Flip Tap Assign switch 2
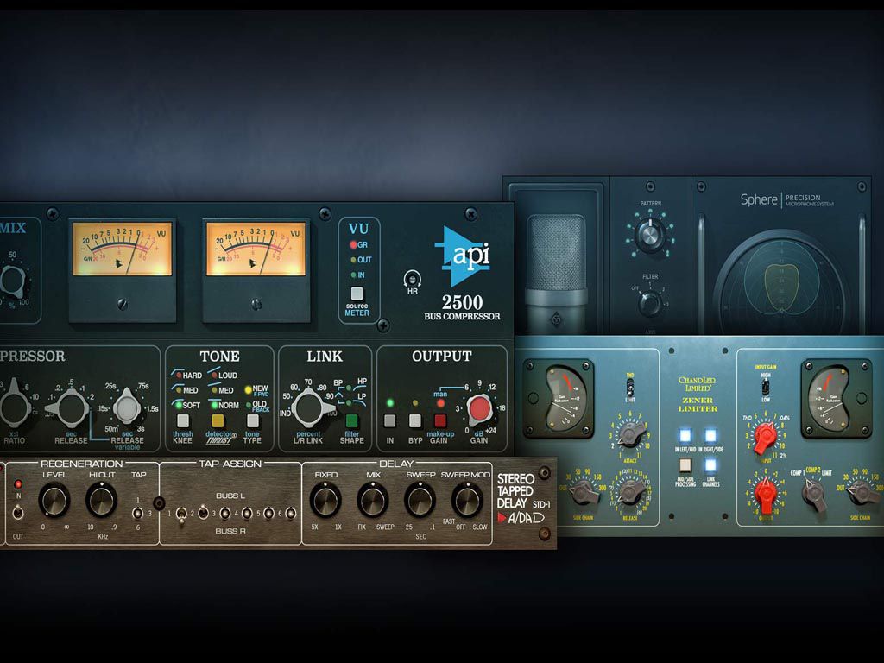This screenshot has width=884, height=663. [203, 513]
